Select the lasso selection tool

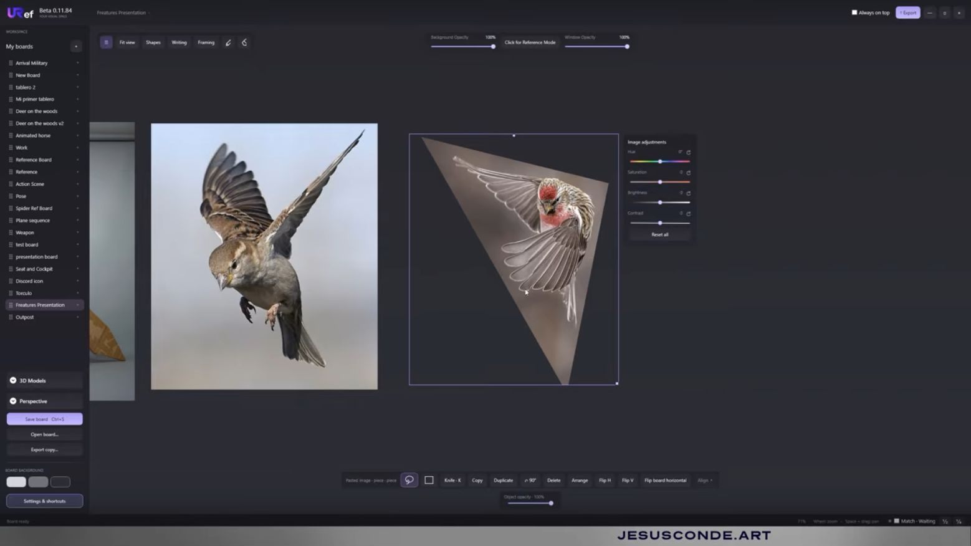click(409, 480)
